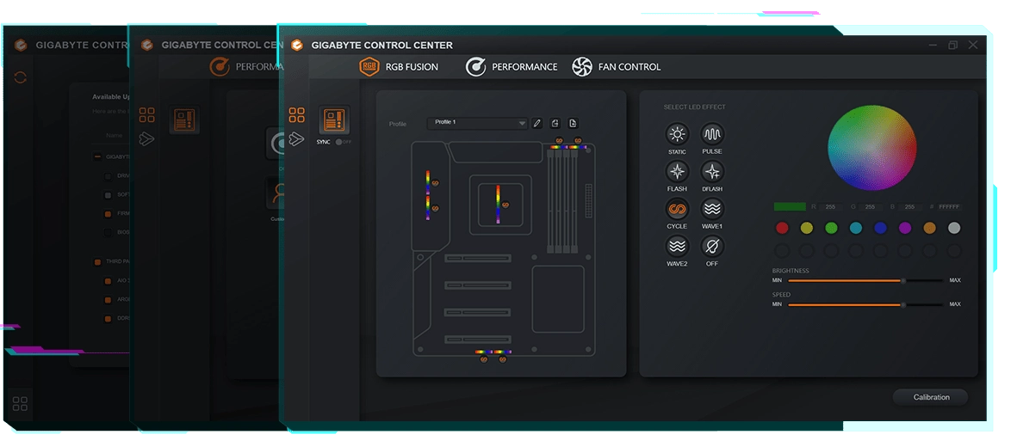Open the PERFORMANCE tab in the front window
The height and width of the screenshot is (447, 1011).
pyautogui.click(x=512, y=67)
